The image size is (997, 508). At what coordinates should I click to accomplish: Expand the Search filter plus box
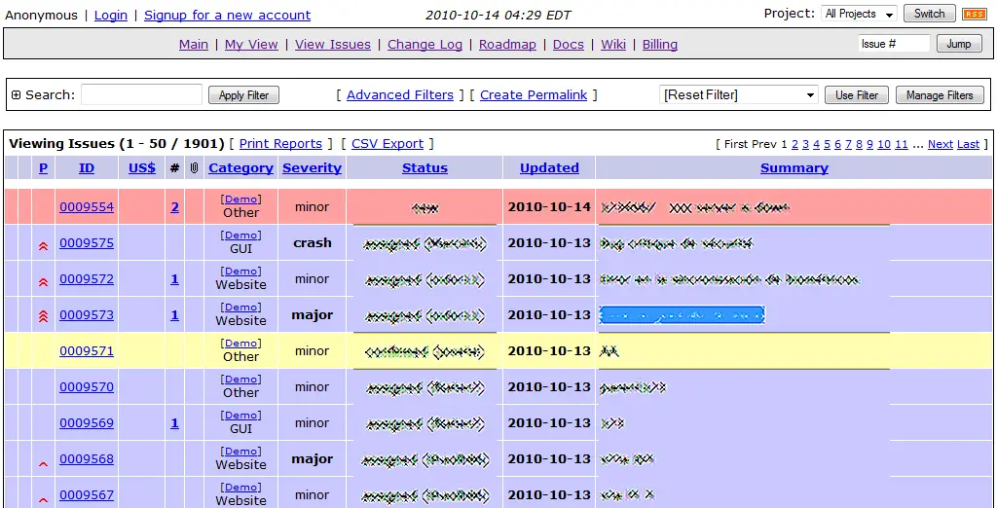[x=16, y=95]
